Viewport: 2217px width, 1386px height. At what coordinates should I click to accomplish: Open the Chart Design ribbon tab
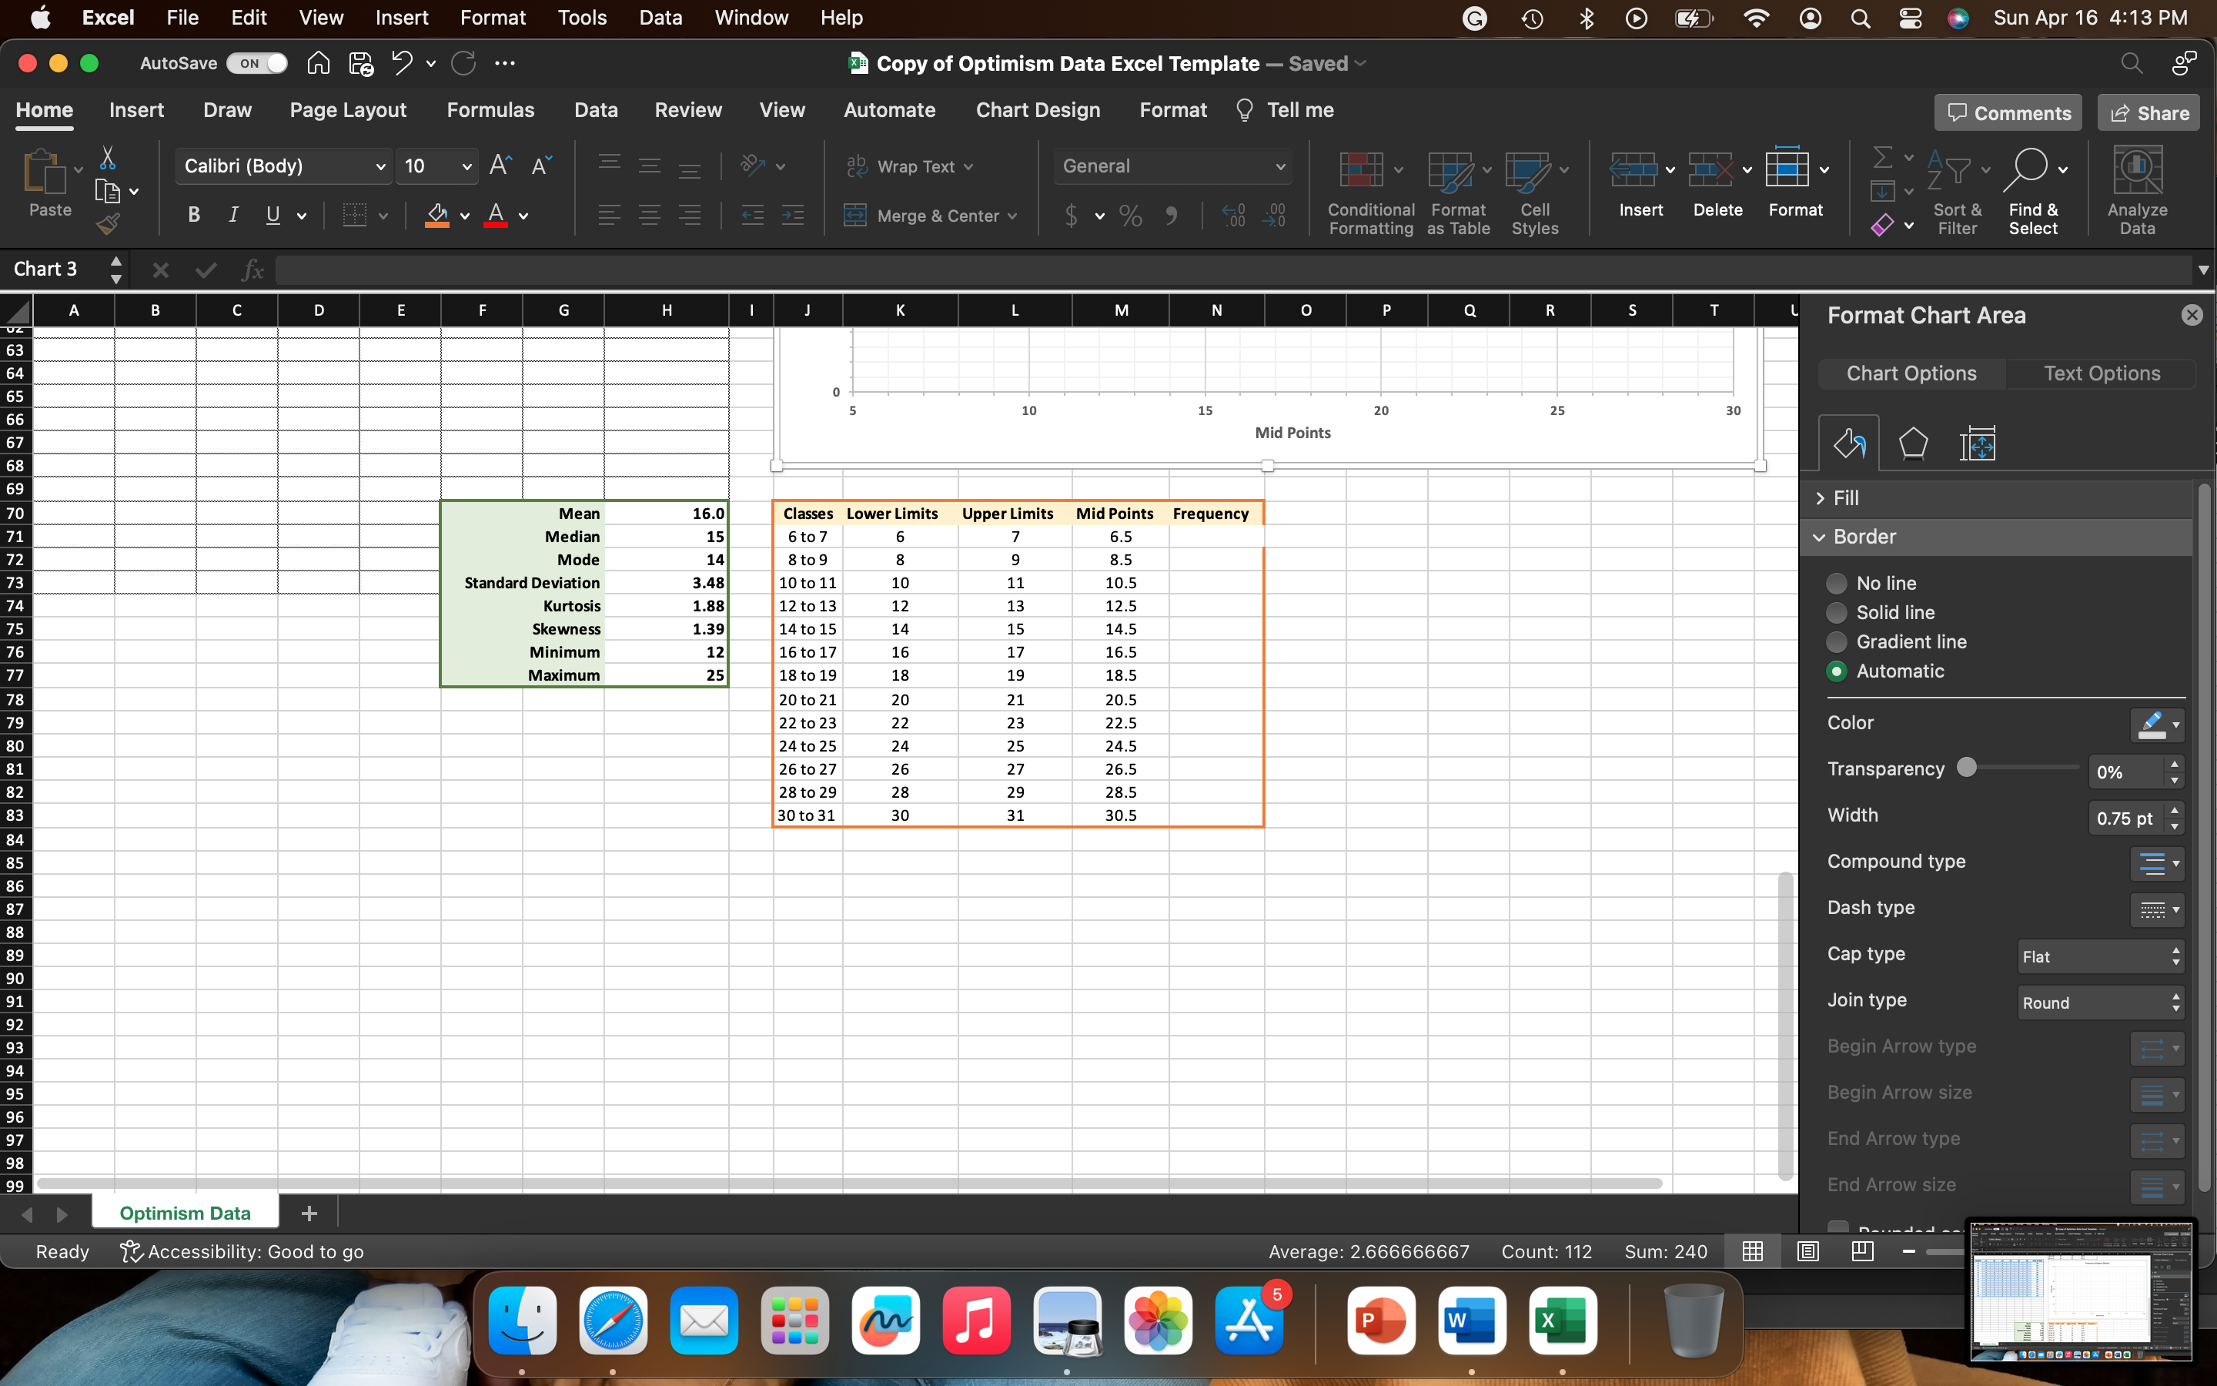click(1037, 110)
